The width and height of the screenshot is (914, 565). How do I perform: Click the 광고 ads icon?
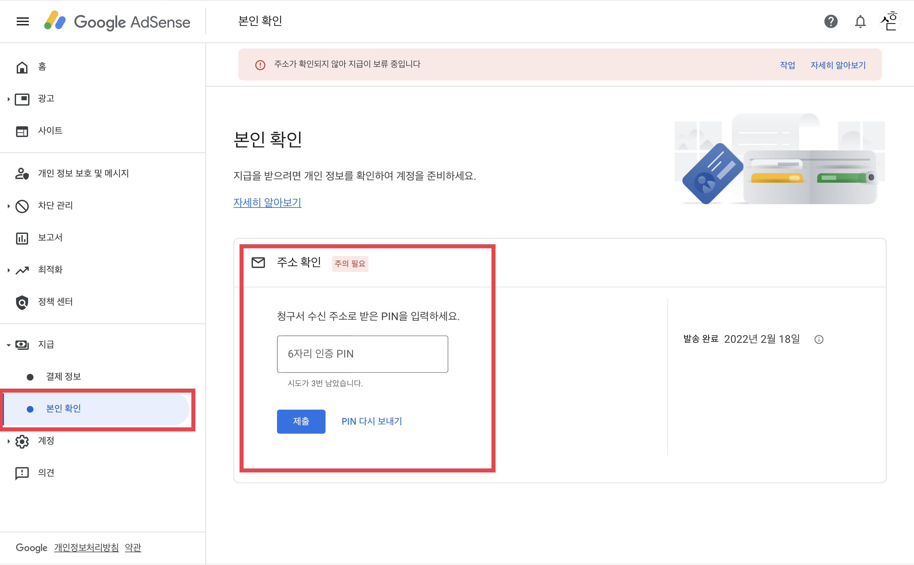point(22,99)
